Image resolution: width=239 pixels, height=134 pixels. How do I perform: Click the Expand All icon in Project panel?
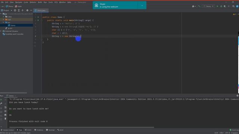(x=19, y=10)
